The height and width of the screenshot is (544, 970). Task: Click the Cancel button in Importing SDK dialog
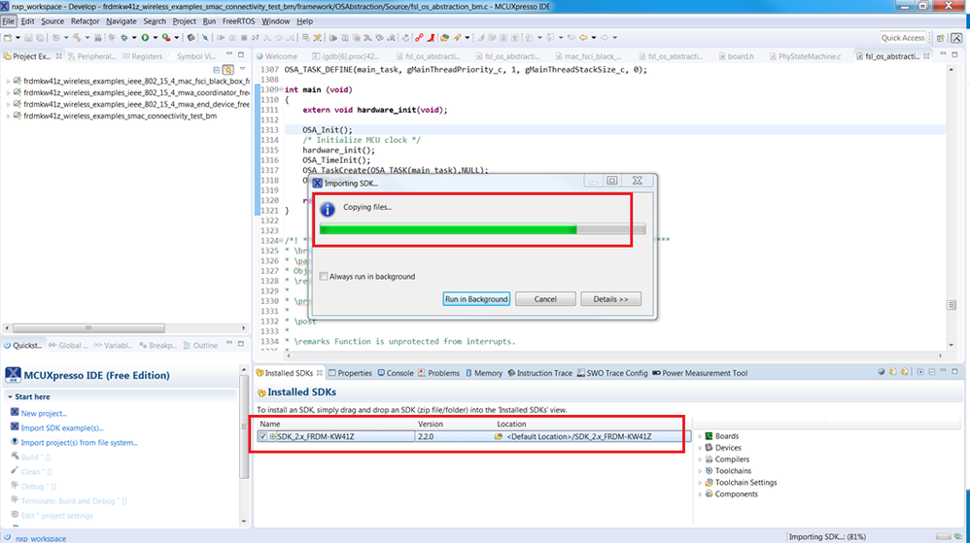(x=545, y=299)
